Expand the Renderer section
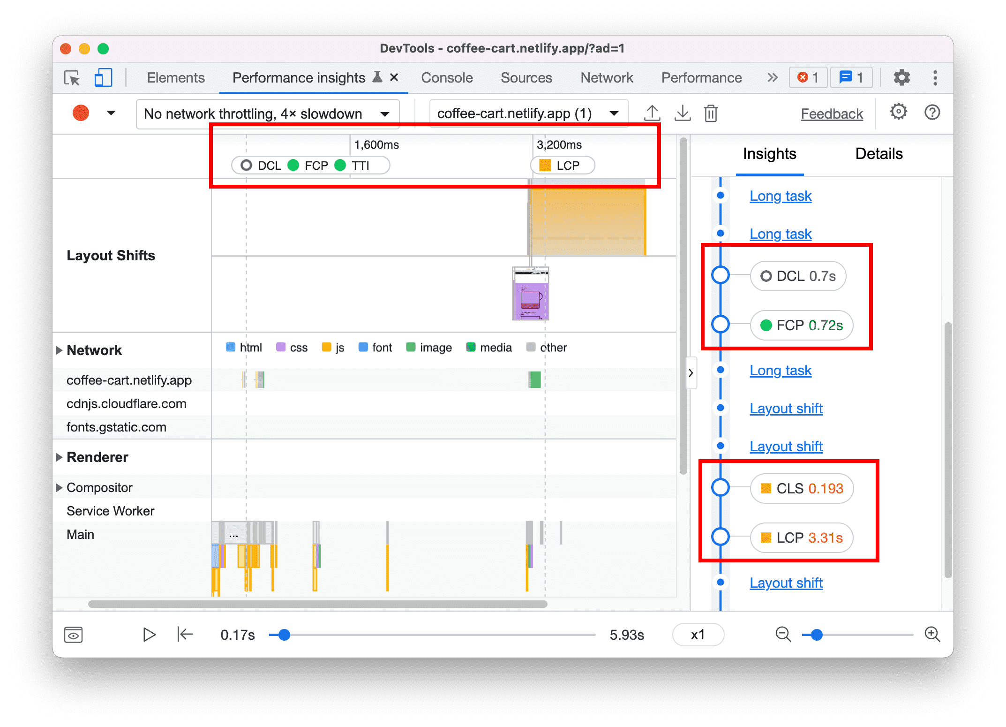 (x=61, y=456)
